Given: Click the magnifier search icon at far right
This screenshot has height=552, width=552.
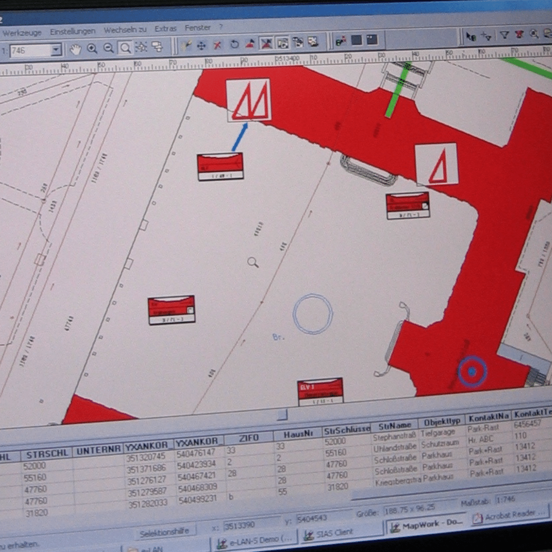Looking at the screenshot, I should click(x=534, y=34).
